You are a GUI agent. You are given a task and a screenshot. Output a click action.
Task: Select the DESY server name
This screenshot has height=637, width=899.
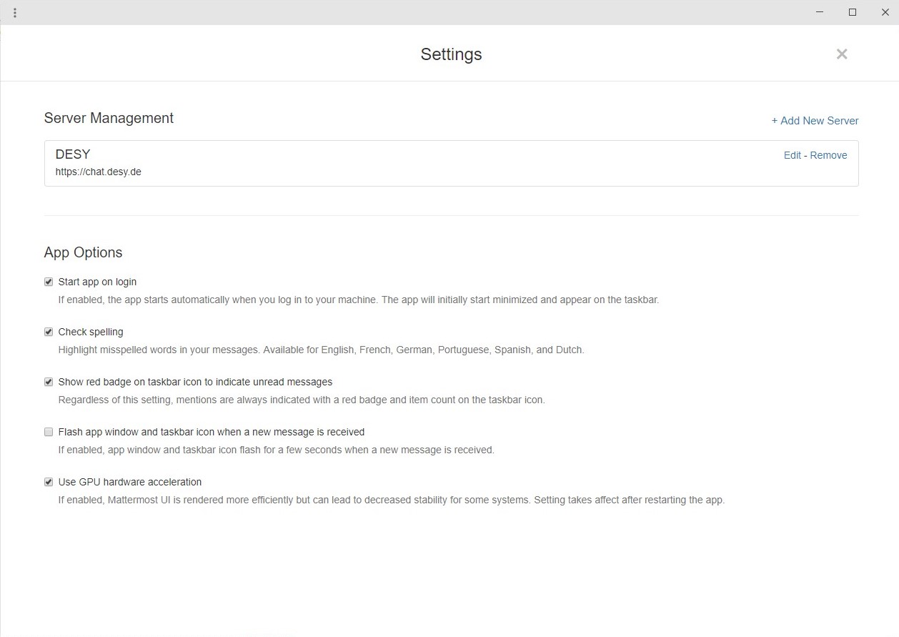point(73,154)
